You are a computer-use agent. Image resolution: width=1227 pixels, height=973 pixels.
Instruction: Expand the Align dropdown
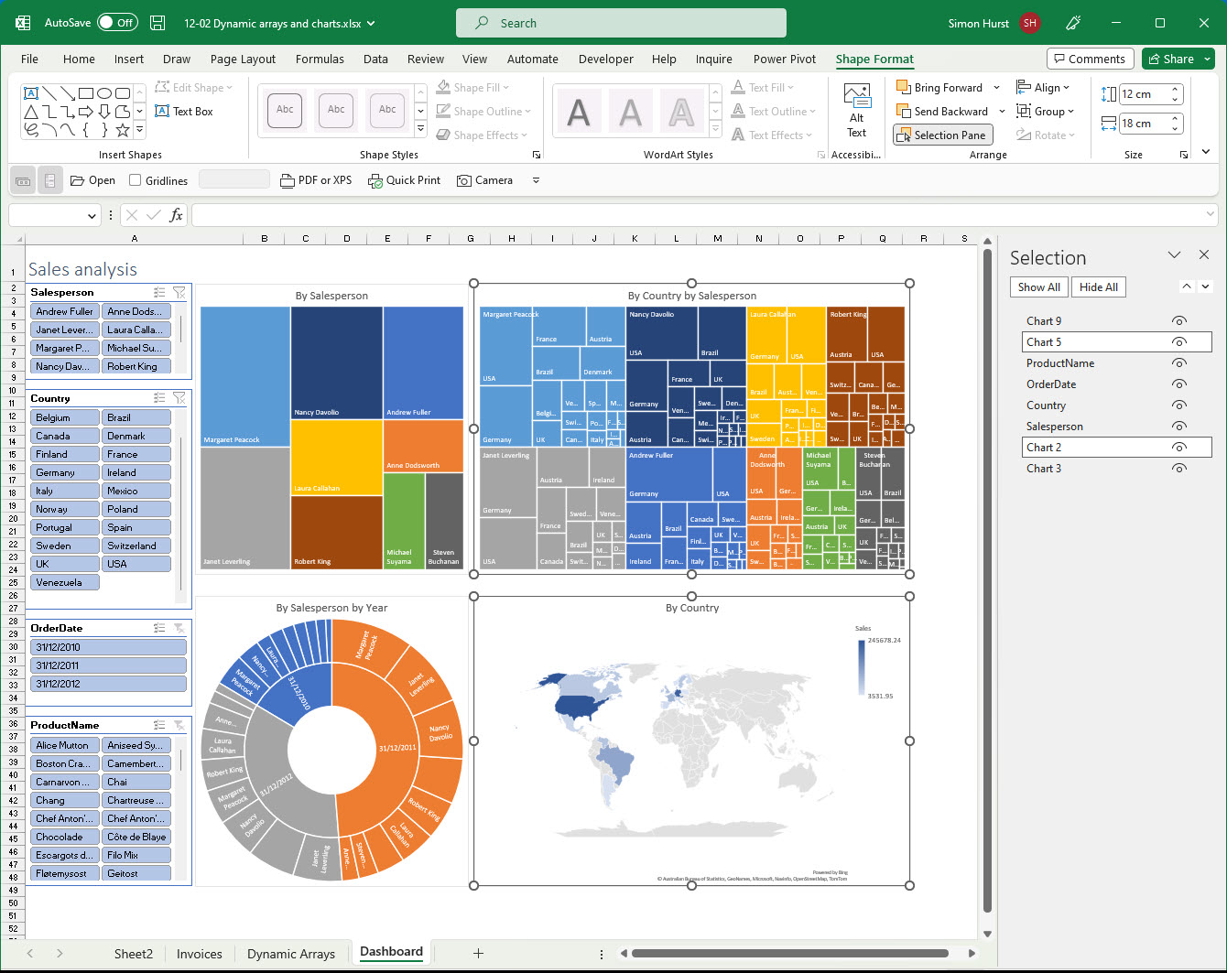point(1043,88)
